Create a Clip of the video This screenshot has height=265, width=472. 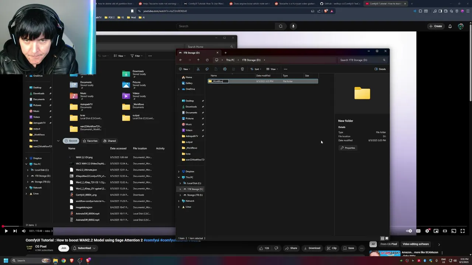tap(332, 248)
